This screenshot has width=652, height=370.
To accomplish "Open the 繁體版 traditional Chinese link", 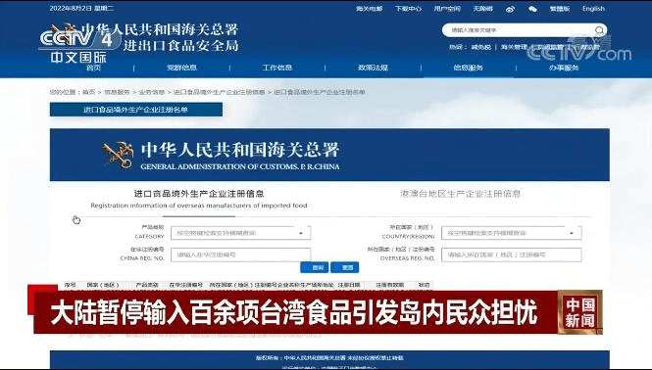I will (x=560, y=9).
